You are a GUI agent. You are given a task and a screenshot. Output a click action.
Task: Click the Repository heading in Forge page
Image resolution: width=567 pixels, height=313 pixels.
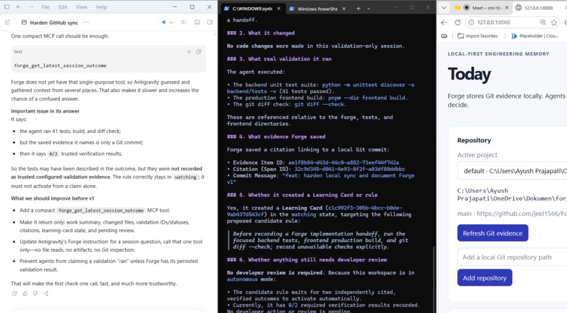click(474, 140)
